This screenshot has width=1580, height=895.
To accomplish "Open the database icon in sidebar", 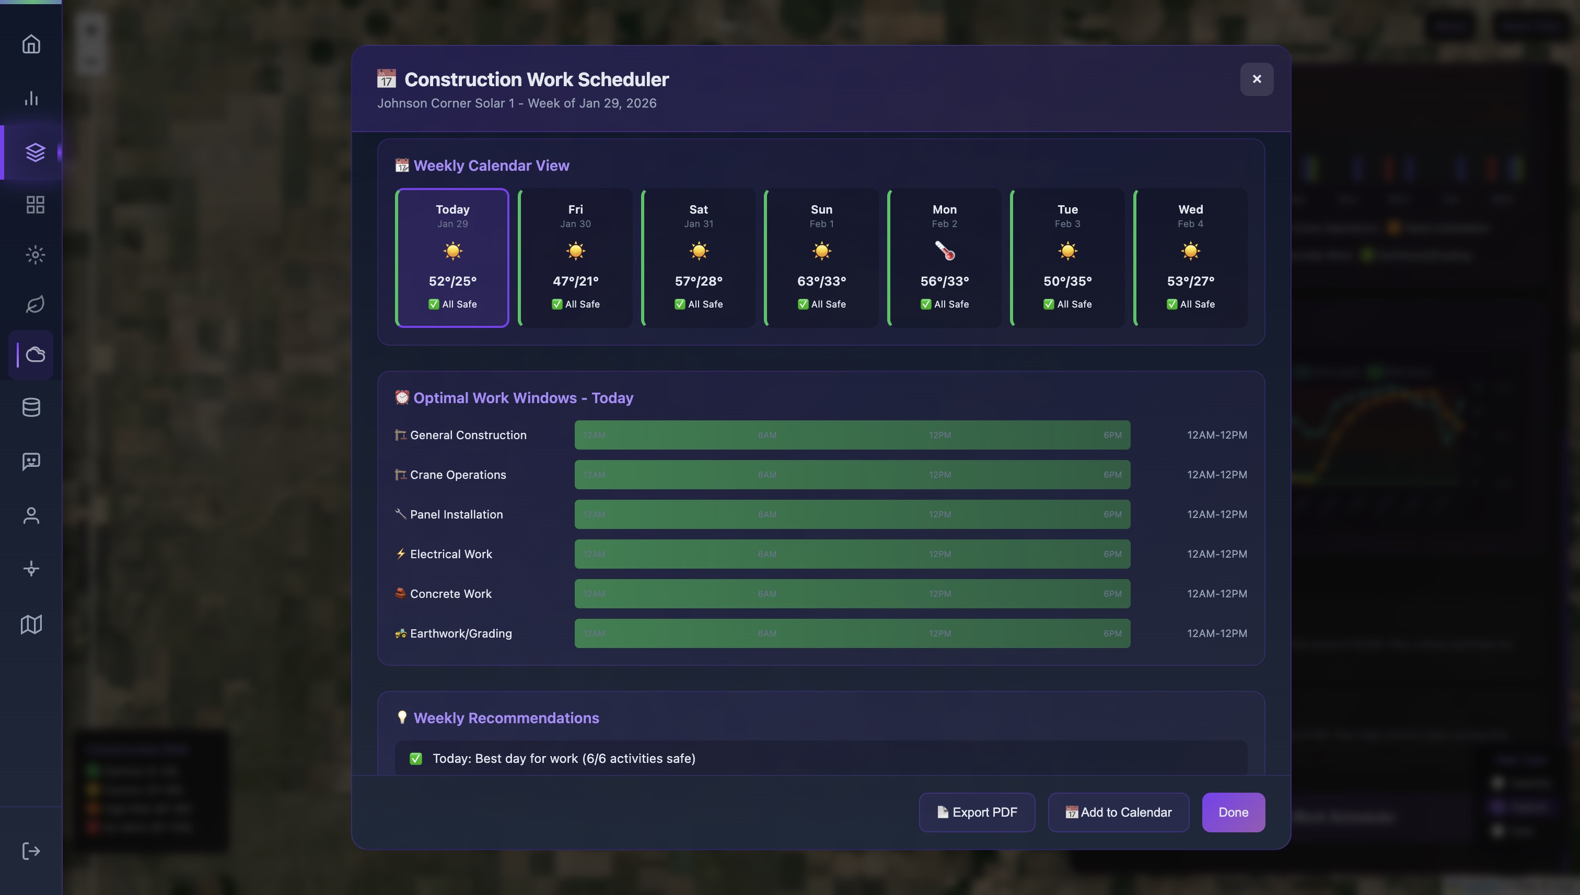I will pos(31,407).
